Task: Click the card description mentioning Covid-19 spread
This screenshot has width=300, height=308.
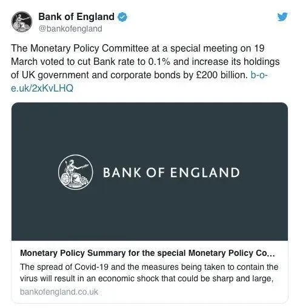Action: [x=149, y=273]
